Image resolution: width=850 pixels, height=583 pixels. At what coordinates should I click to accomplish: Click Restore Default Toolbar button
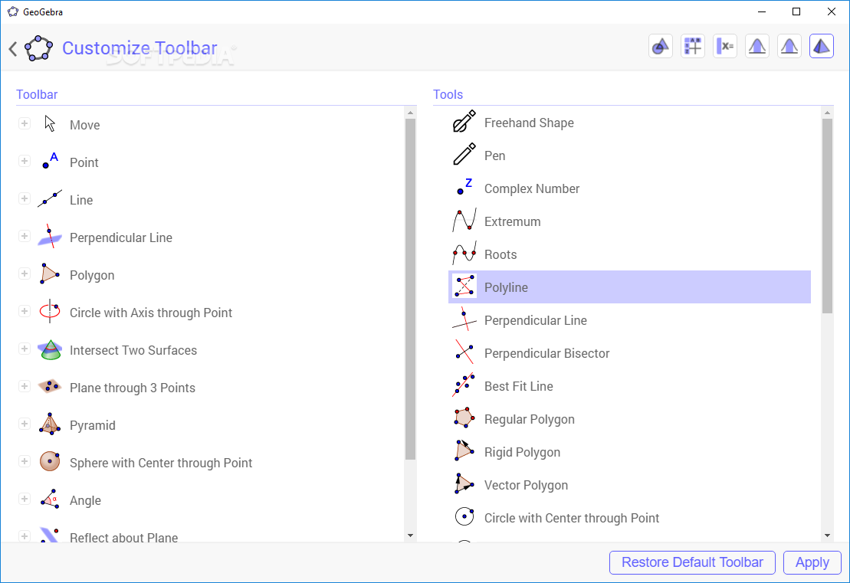[x=692, y=562]
